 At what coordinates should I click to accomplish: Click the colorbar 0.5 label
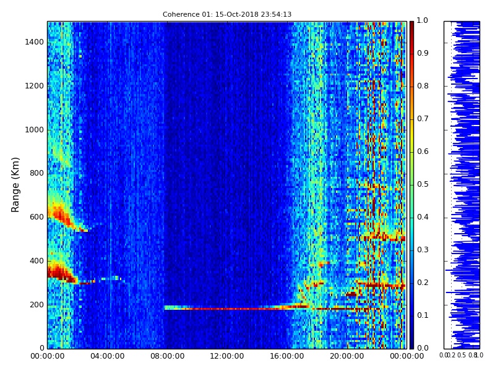click(x=423, y=184)
